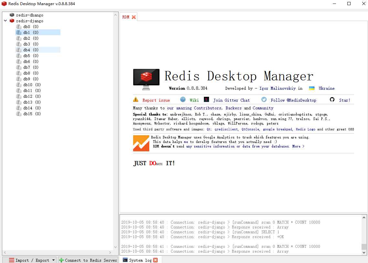Click the Google Analytics orange chart icon
Image resolution: width=368 pixels, height=263 pixels.
tap(141, 143)
